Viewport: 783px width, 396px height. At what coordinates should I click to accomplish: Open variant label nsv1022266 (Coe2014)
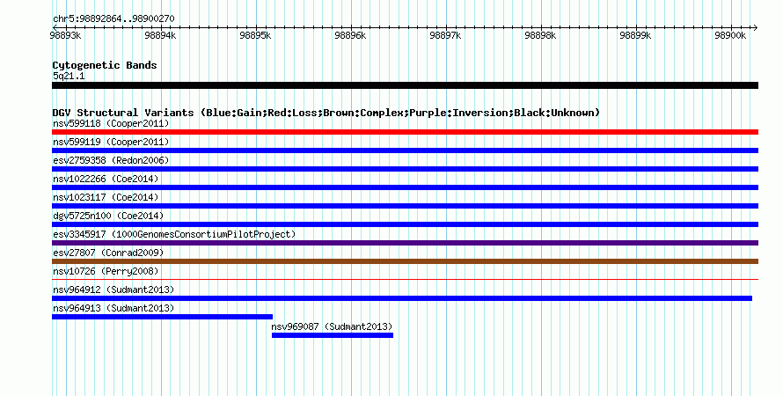[106, 179]
